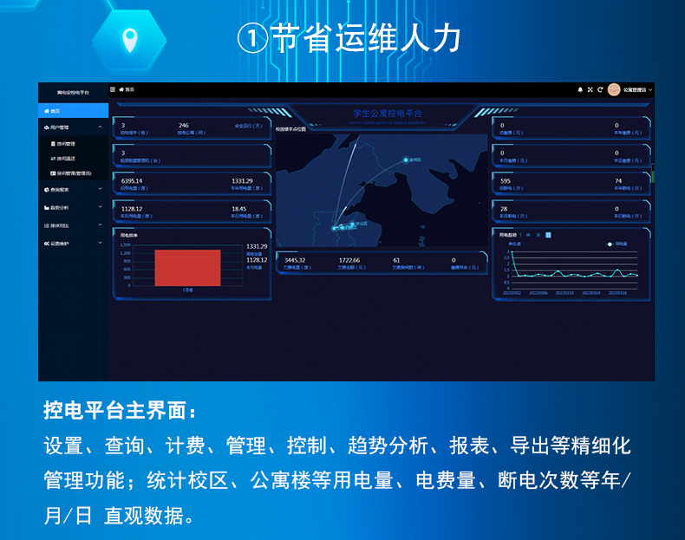Image resolution: width=685 pixels, height=540 pixels.
Task: Click the 学生公寓控电平台 heading
Action: tap(388, 114)
